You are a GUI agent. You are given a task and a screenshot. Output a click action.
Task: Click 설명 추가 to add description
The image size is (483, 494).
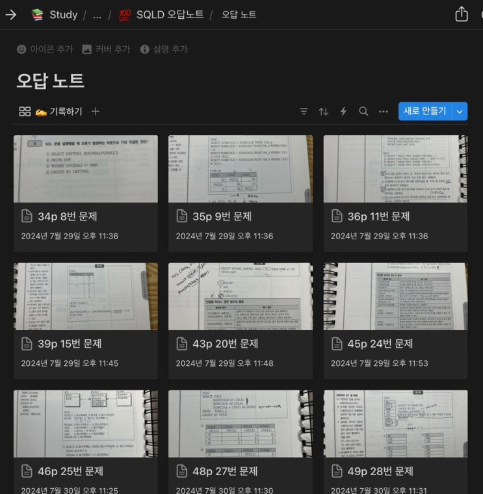click(164, 49)
